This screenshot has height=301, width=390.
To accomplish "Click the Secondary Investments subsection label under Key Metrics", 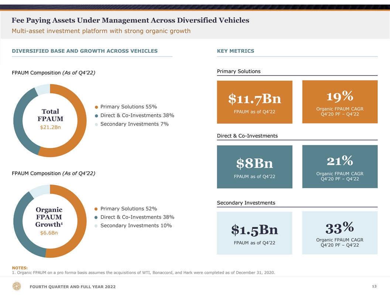I will [x=246, y=203].
